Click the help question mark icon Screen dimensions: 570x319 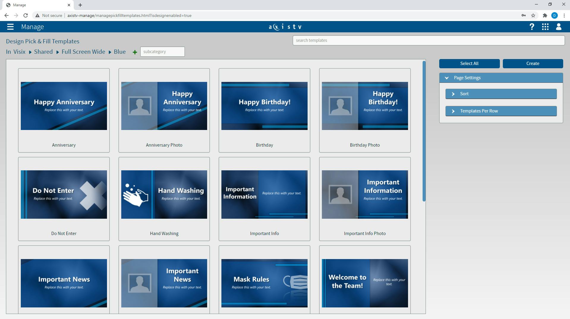532,27
